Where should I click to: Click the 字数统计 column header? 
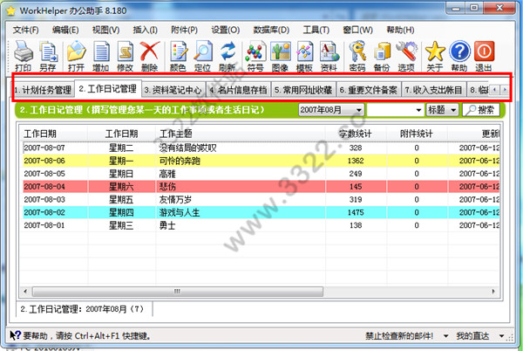[356, 134]
